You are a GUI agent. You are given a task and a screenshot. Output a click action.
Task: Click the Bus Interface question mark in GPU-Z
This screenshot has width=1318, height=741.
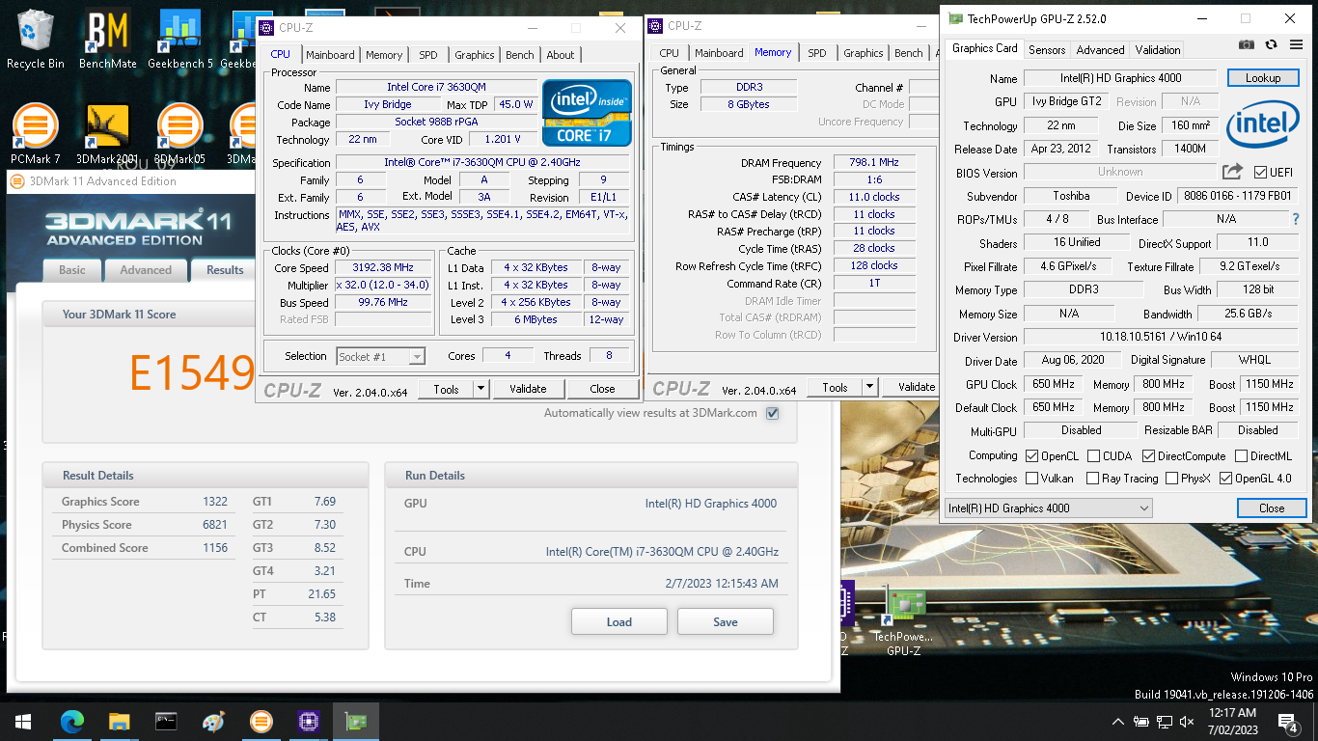point(1296,219)
